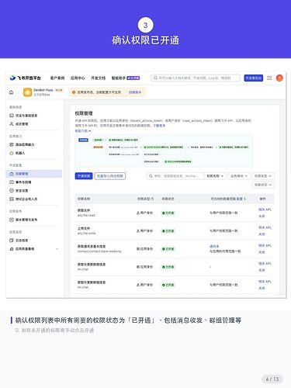Open the 权限状态 filter dropdown

point(263,185)
